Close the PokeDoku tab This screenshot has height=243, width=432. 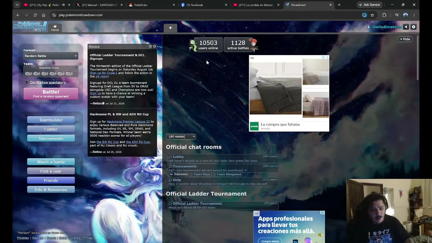[x=174, y=5]
